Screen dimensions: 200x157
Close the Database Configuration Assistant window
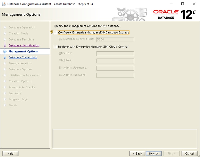(x=194, y=4)
